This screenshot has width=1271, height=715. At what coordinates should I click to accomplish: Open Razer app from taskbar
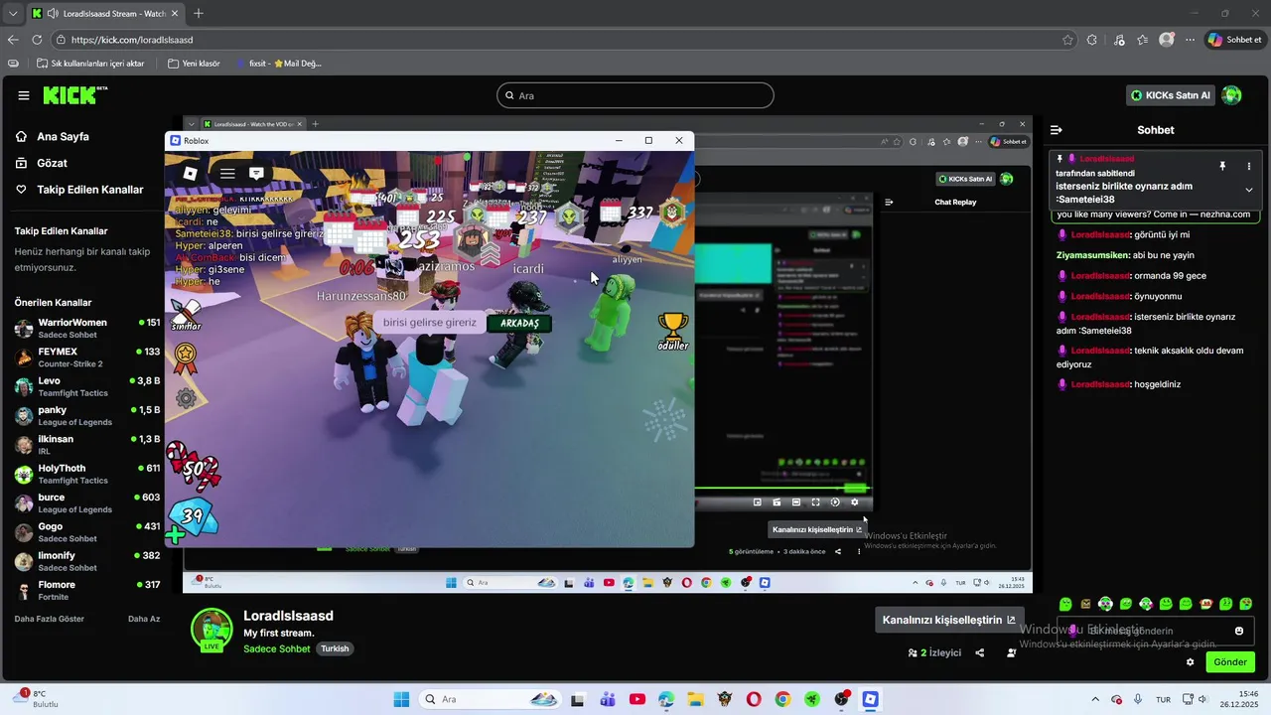812,699
